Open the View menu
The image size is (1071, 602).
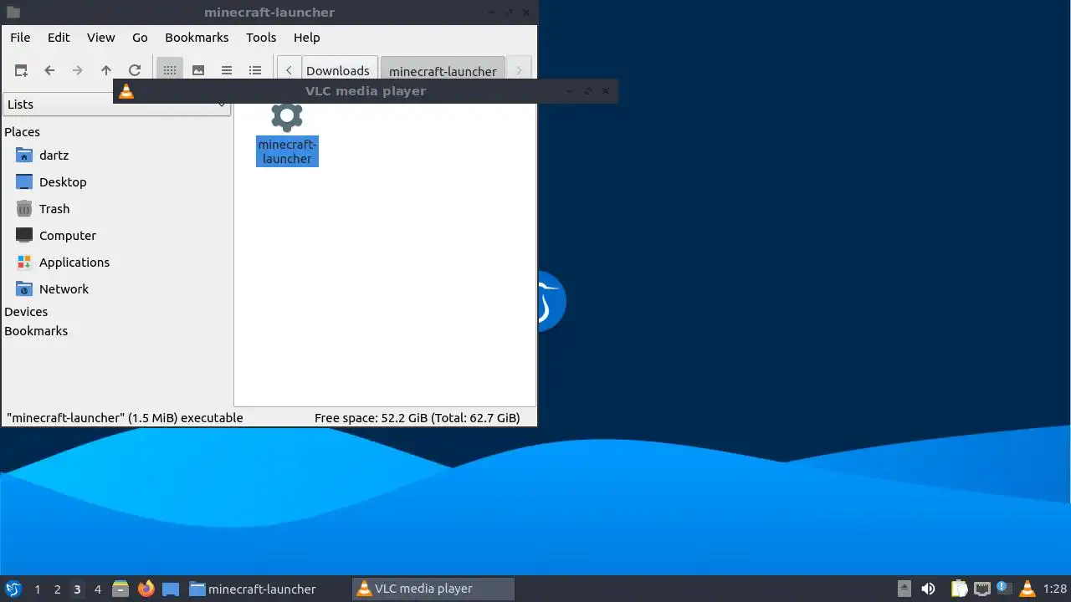click(100, 37)
